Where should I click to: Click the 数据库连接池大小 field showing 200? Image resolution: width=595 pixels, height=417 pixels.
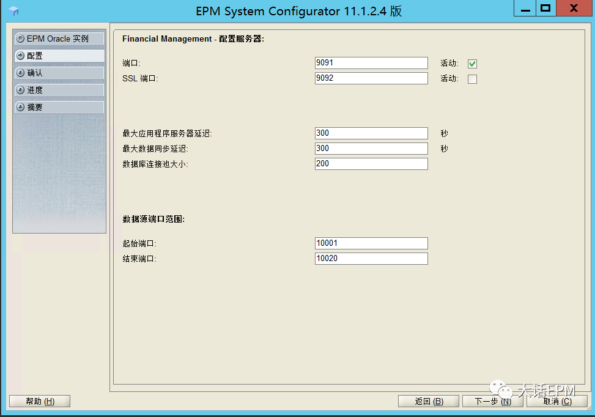(372, 163)
